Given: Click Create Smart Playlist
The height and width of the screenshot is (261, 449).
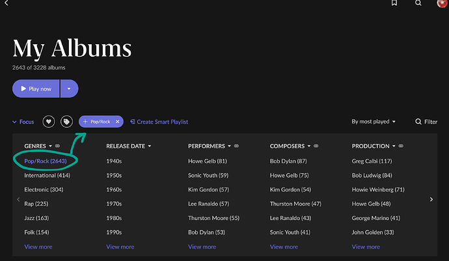Looking at the screenshot, I should 159,122.
